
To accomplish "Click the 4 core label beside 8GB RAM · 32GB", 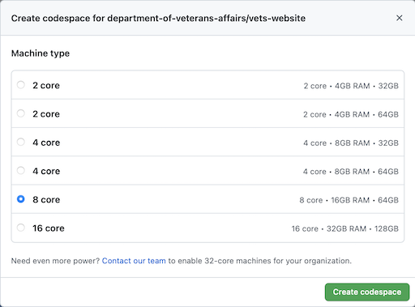I will pos(46,143).
